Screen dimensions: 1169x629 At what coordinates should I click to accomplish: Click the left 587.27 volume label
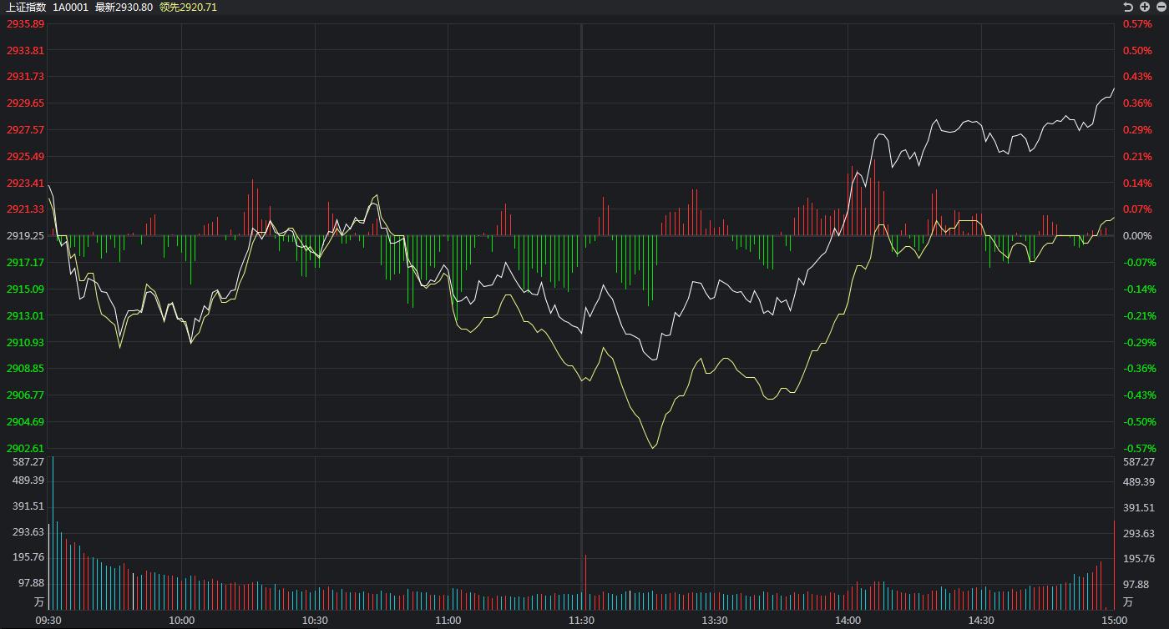click(28, 461)
